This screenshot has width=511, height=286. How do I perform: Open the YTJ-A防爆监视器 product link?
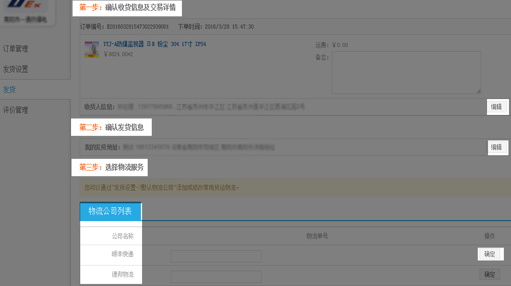(x=154, y=44)
